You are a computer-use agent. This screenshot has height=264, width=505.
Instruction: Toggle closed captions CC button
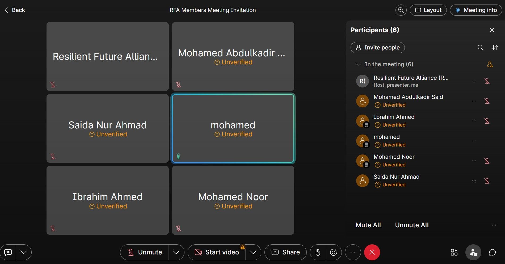point(8,252)
